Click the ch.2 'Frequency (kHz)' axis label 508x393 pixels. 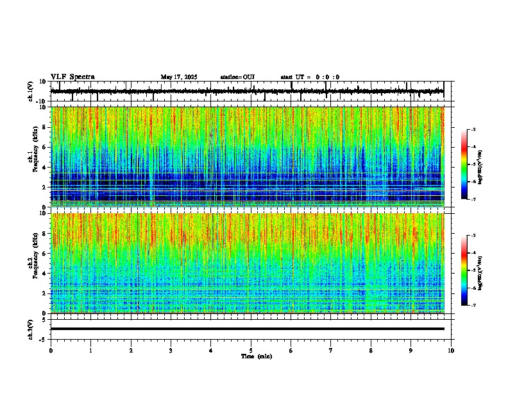point(35,256)
